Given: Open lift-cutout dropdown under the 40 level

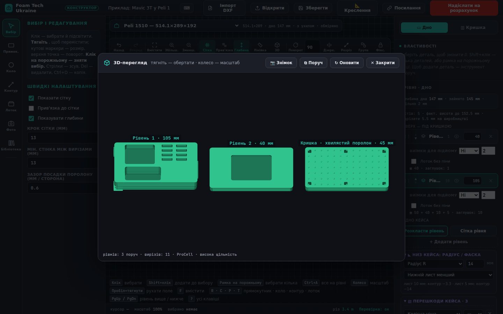Looking at the screenshot, I should [x=469, y=151].
